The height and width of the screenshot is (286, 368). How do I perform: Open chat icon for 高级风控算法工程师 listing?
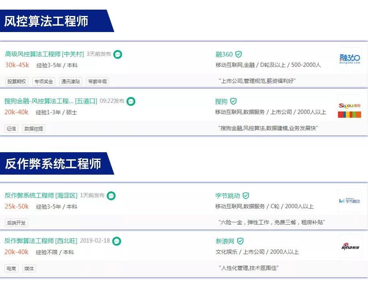118,54
